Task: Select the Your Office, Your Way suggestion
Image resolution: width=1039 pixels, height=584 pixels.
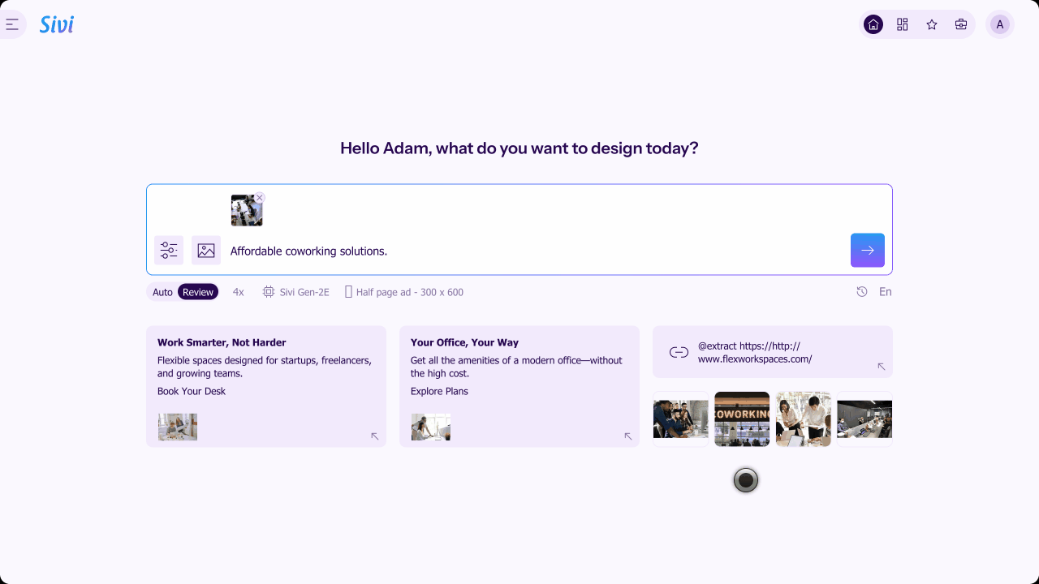Action: point(519,386)
